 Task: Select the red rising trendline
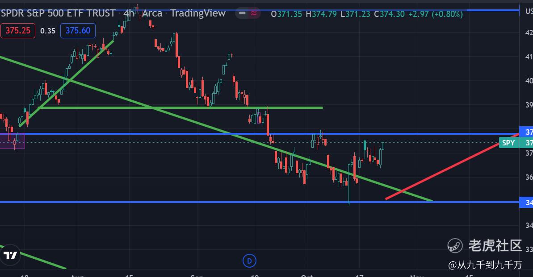(x=452, y=167)
